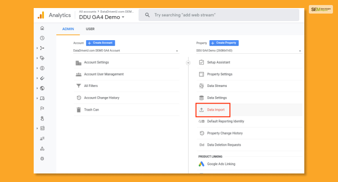This screenshot has width=338, height=182.
Task: Open Setup Assistant text
Action: (219, 62)
